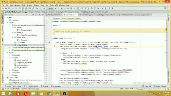Open the VCS menu

(x=56, y=5)
